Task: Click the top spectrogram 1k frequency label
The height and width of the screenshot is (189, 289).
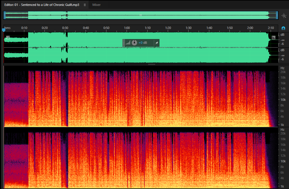Action: (282, 125)
